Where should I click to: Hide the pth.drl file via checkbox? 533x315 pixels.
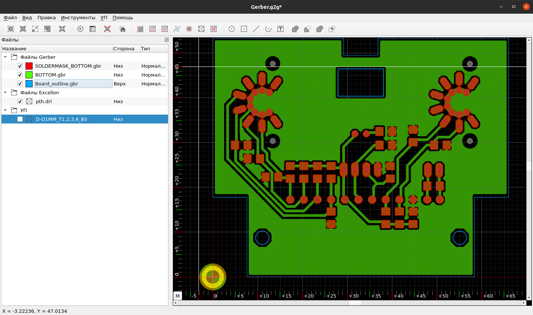click(20, 102)
